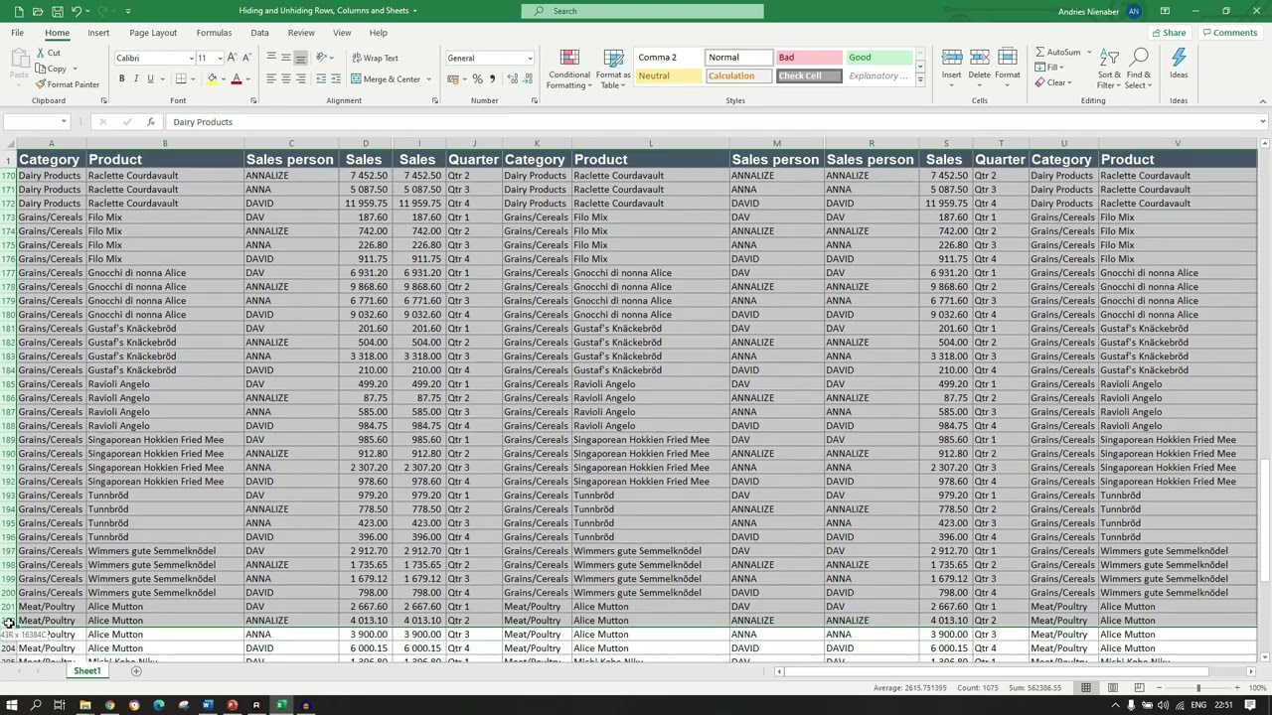Toggle Italic formatting

click(x=136, y=79)
